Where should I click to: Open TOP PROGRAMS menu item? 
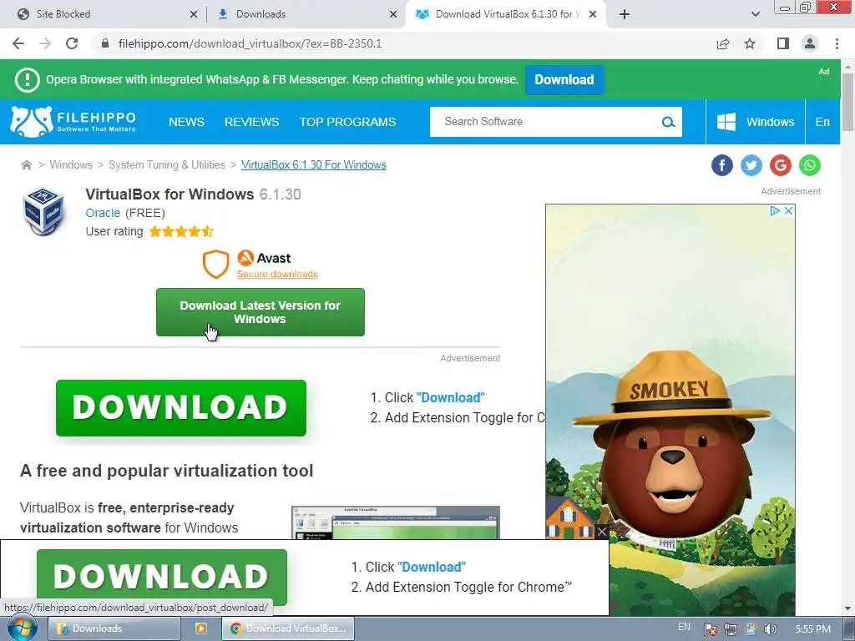pyautogui.click(x=347, y=122)
